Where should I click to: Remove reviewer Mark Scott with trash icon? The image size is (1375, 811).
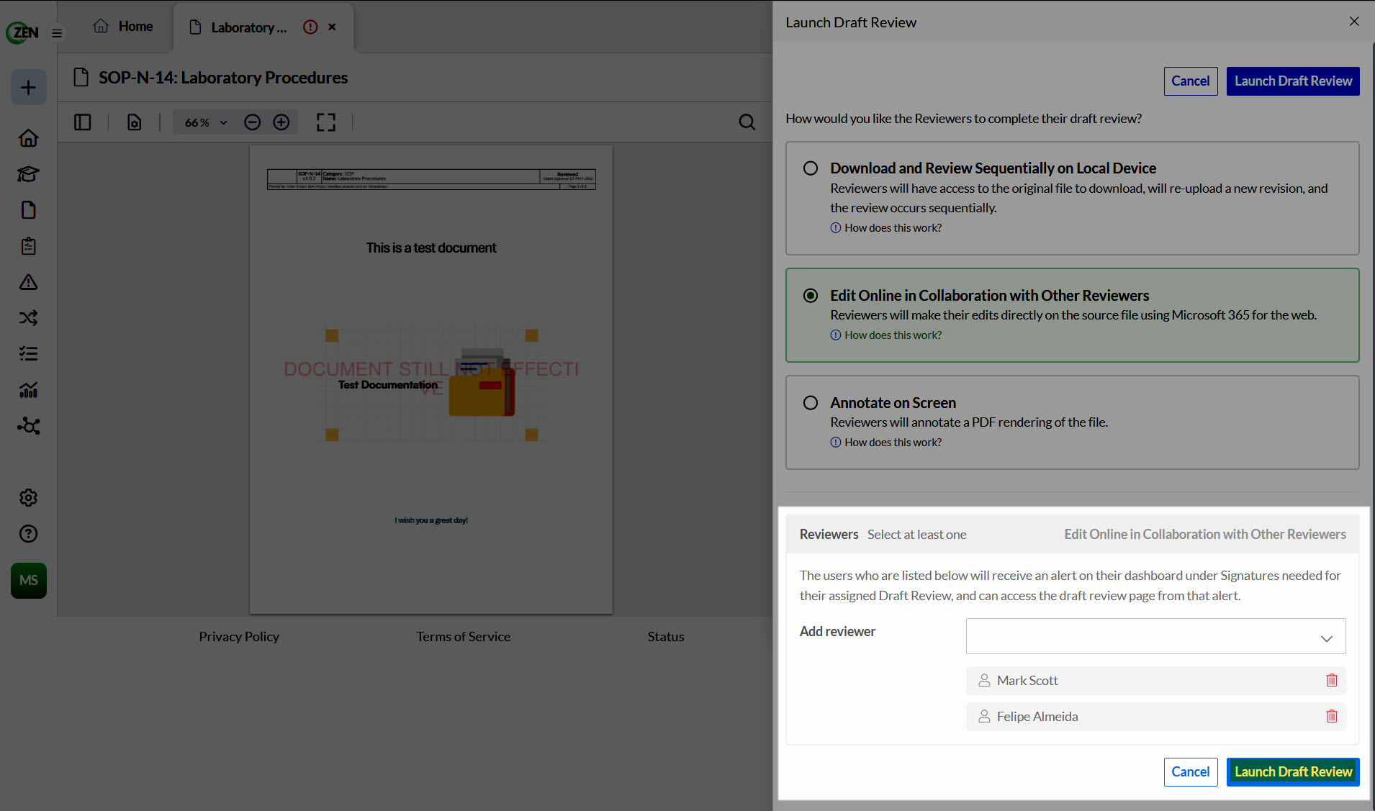1332,681
